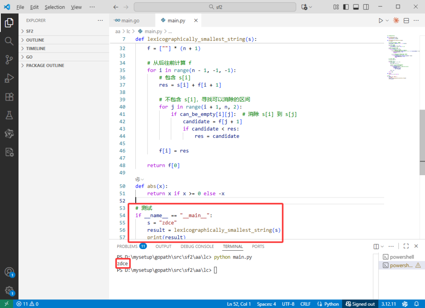
Task: Click the Python language mode in status bar
Action: (x=328, y=304)
